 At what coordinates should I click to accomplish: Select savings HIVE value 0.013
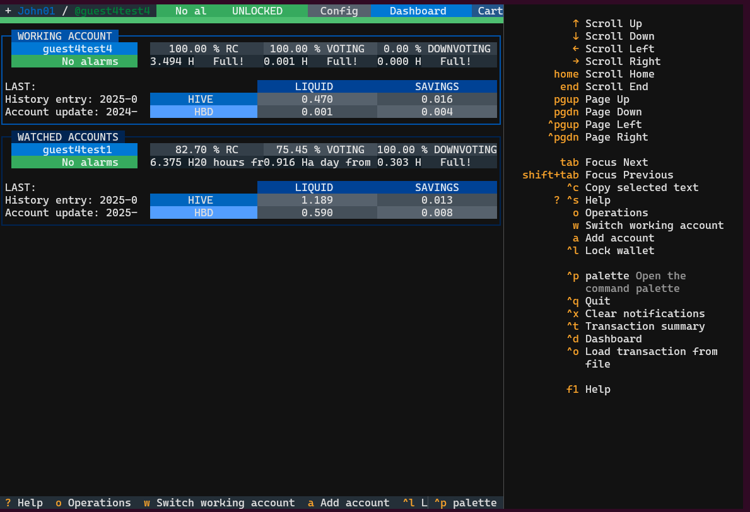tap(437, 200)
